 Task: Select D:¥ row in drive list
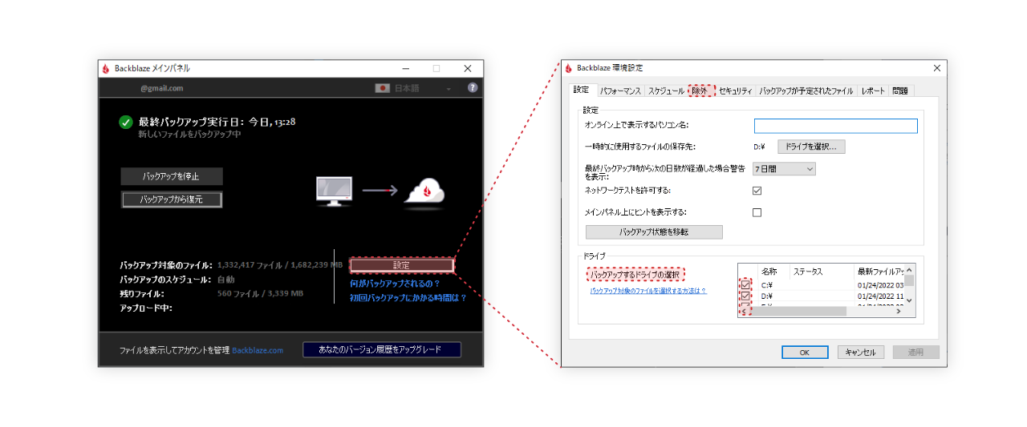click(821, 296)
